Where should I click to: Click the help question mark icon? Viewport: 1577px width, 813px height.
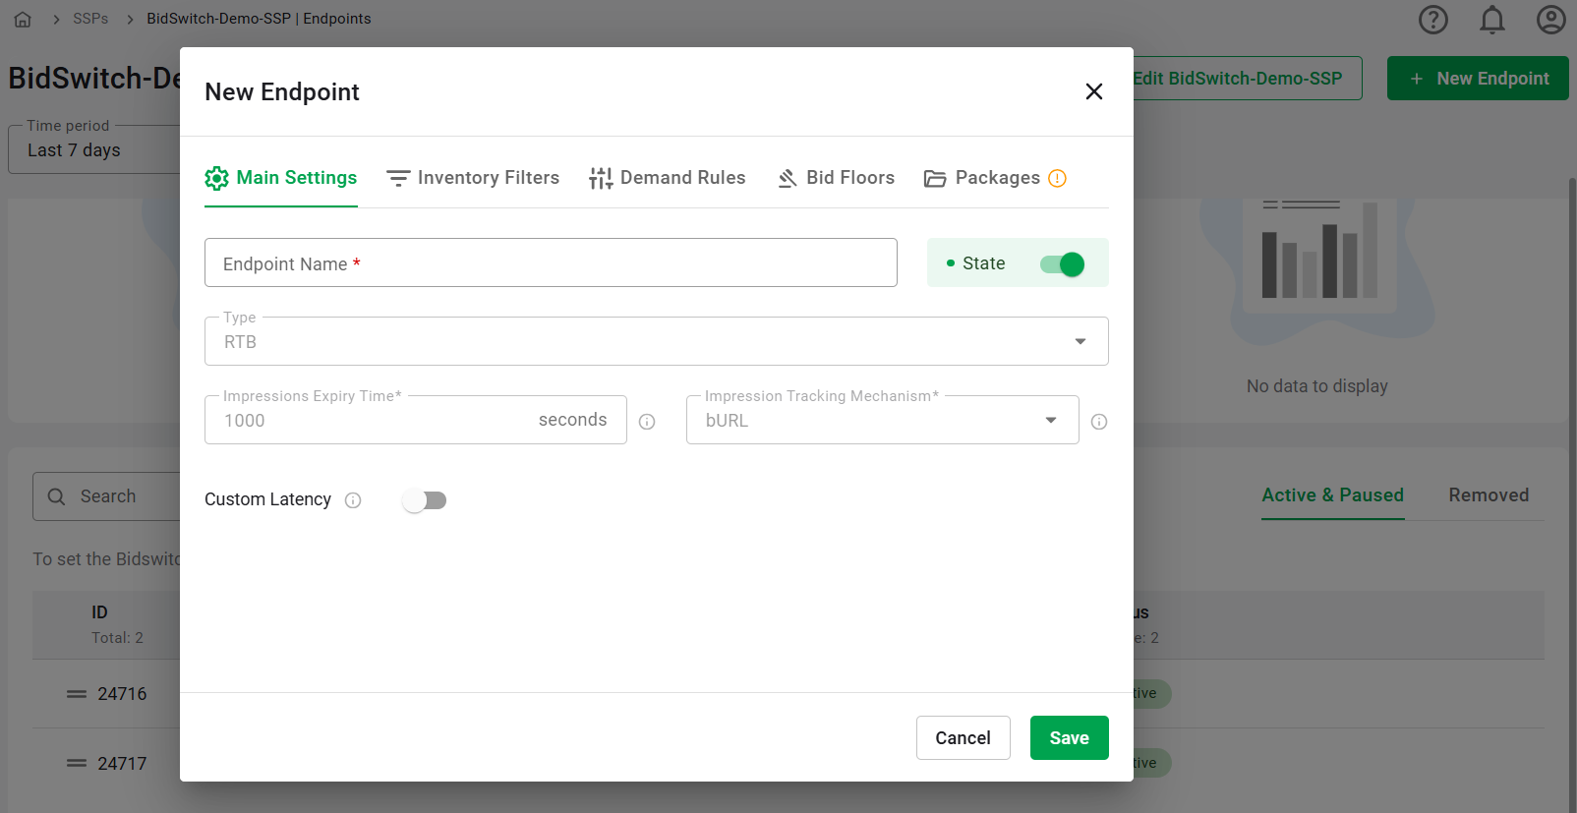pyautogui.click(x=1432, y=20)
